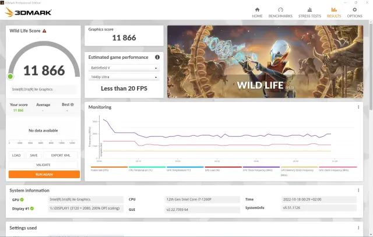Click the 3DMark logo
Screen dimensions: 373x237
click(24, 12)
